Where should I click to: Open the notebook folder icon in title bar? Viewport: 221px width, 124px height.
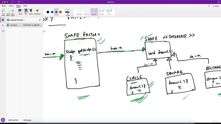click(x=19, y=2)
